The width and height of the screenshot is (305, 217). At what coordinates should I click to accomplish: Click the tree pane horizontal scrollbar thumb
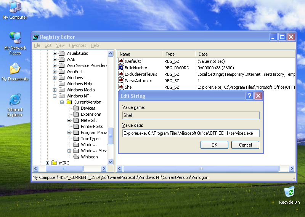(x=64, y=168)
